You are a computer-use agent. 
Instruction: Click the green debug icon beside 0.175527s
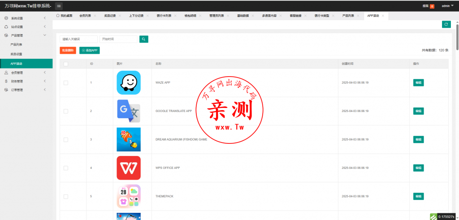coord(433,217)
